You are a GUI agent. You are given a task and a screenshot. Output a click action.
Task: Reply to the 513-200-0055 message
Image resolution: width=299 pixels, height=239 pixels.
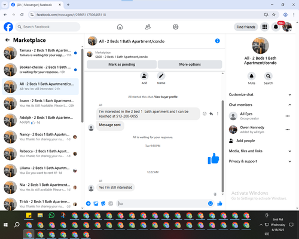pos(211,114)
